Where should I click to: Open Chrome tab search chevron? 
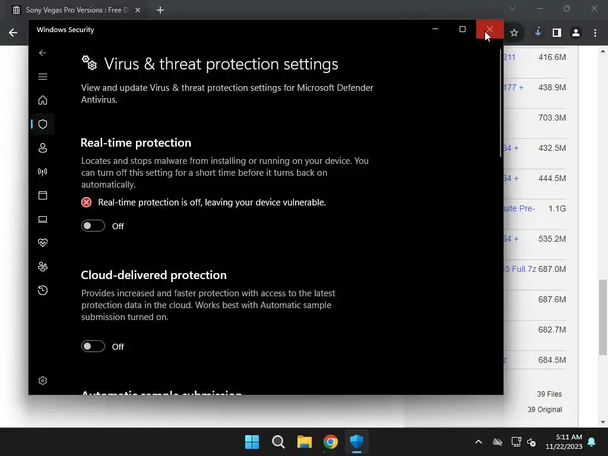[x=512, y=8]
